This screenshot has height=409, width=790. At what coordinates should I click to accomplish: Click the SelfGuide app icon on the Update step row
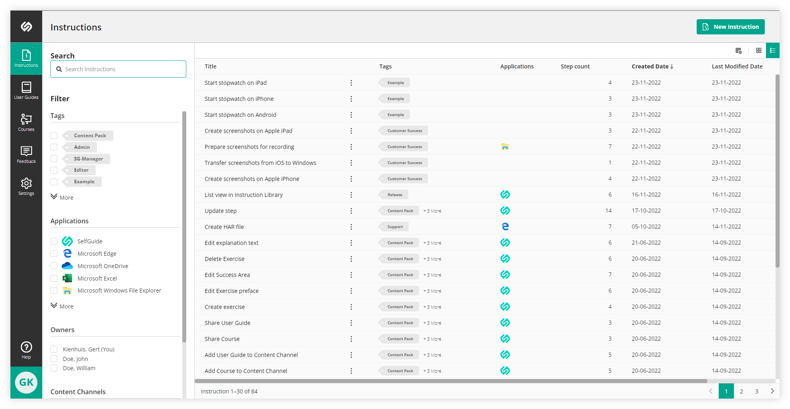[505, 210]
